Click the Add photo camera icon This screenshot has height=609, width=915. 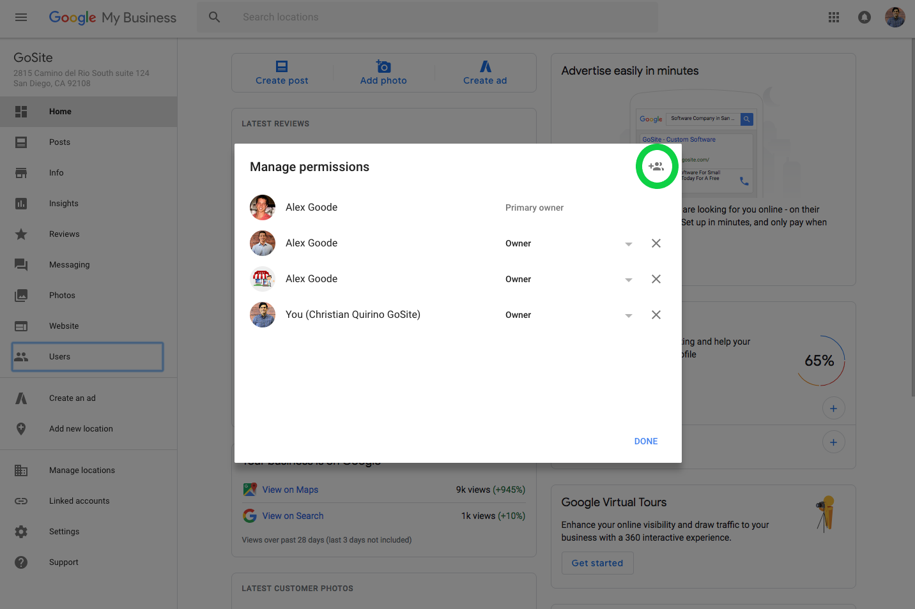click(x=383, y=66)
